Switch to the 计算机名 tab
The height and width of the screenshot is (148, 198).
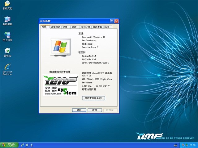(x=55, y=27)
